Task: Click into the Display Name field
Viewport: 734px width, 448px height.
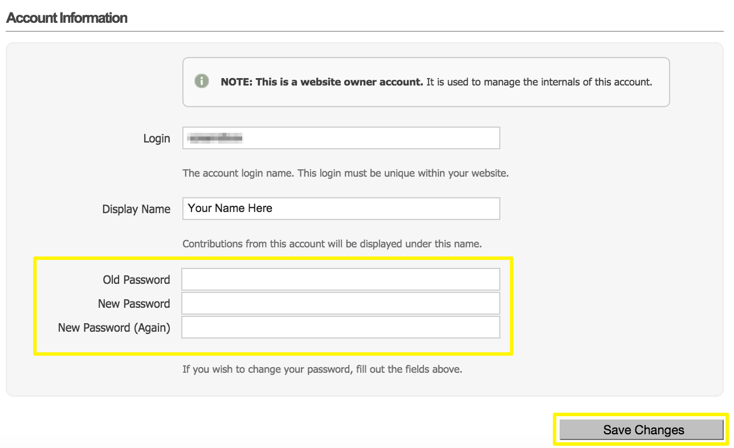Action: click(341, 209)
